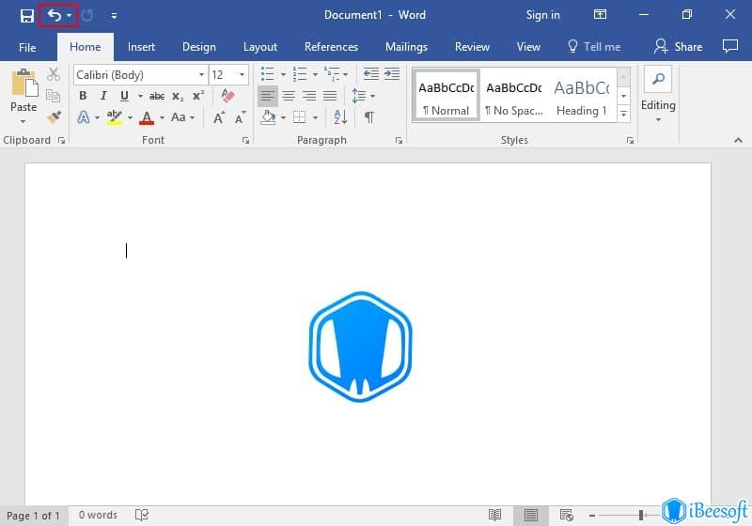Click Sign in link in title bar
Image resolution: width=752 pixels, height=526 pixels.
(543, 15)
